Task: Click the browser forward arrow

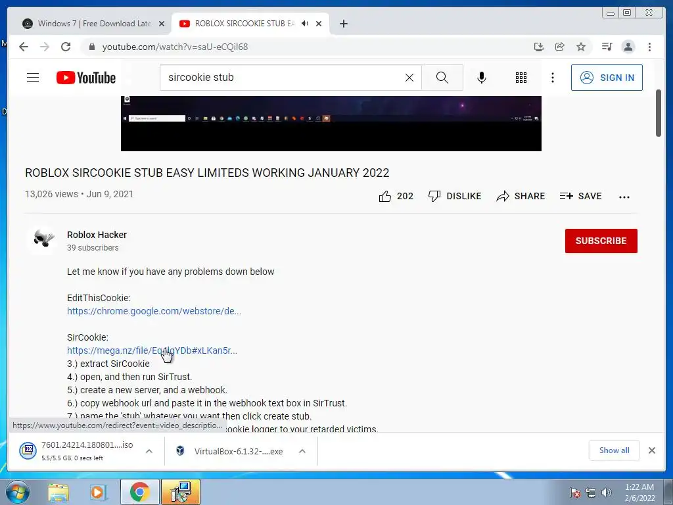Action: [x=45, y=47]
